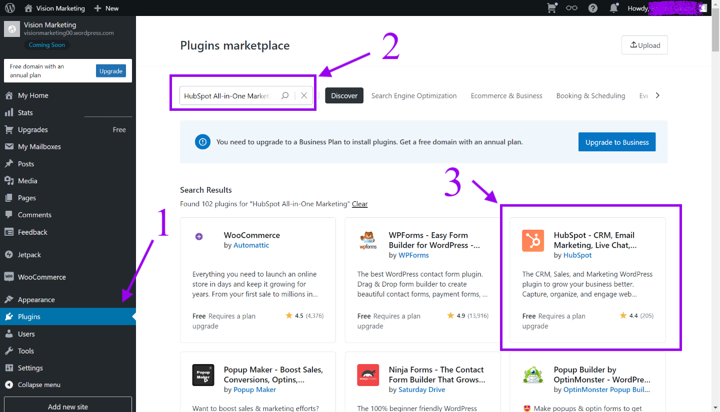Click the Popup Maker plugin logo
Screen dimensions: 720x412
click(203, 375)
